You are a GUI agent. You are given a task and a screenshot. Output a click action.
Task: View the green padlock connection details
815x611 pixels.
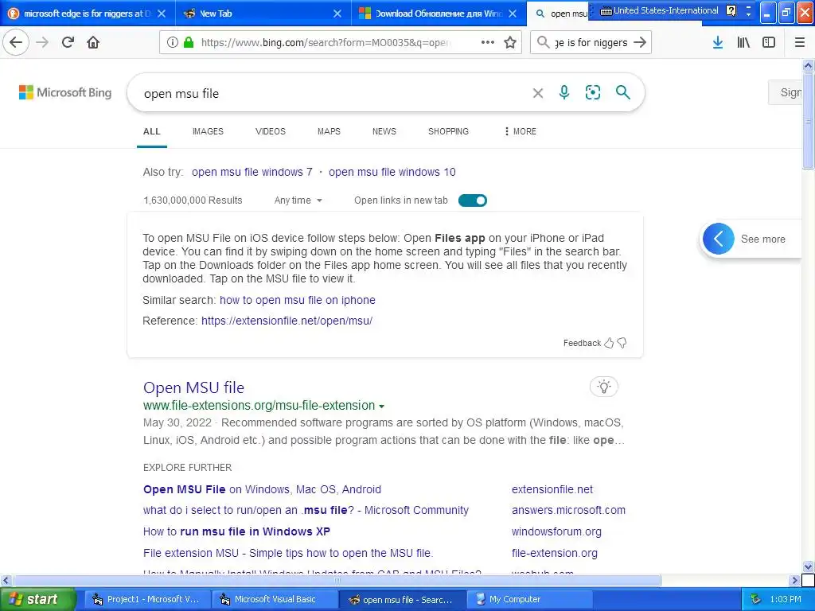[x=188, y=42]
